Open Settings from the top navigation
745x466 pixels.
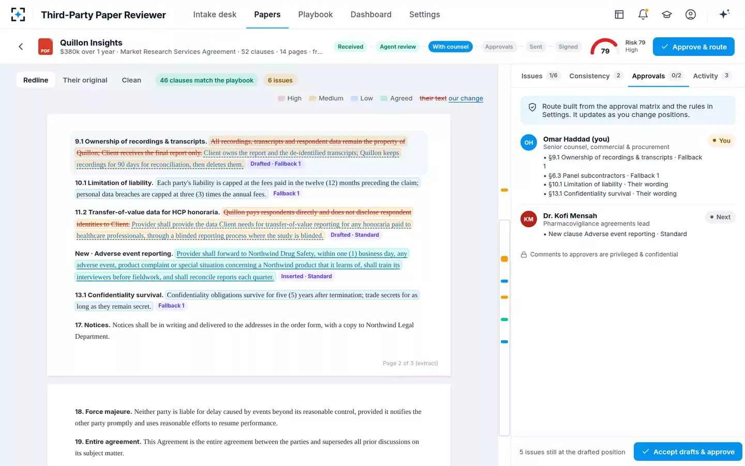click(x=425, y=14)
